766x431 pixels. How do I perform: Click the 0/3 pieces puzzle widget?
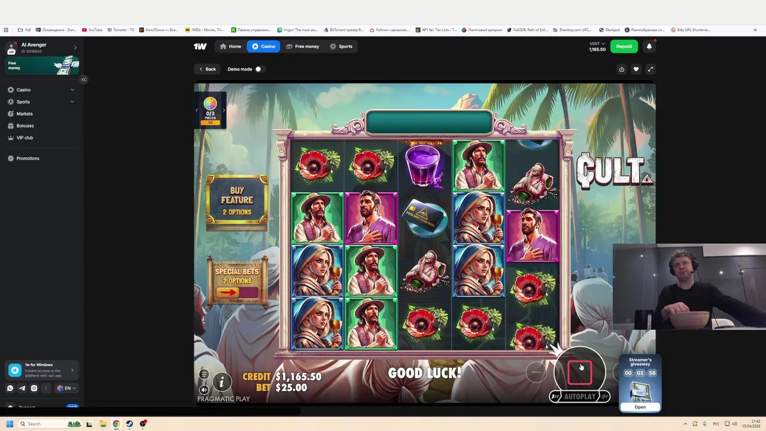point(210,111)
